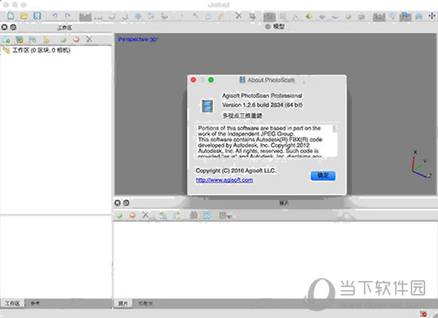This screenshot has width=438, height=318.
Task: Enable items with Workspace green check
Action: click(x=63, y=40)
